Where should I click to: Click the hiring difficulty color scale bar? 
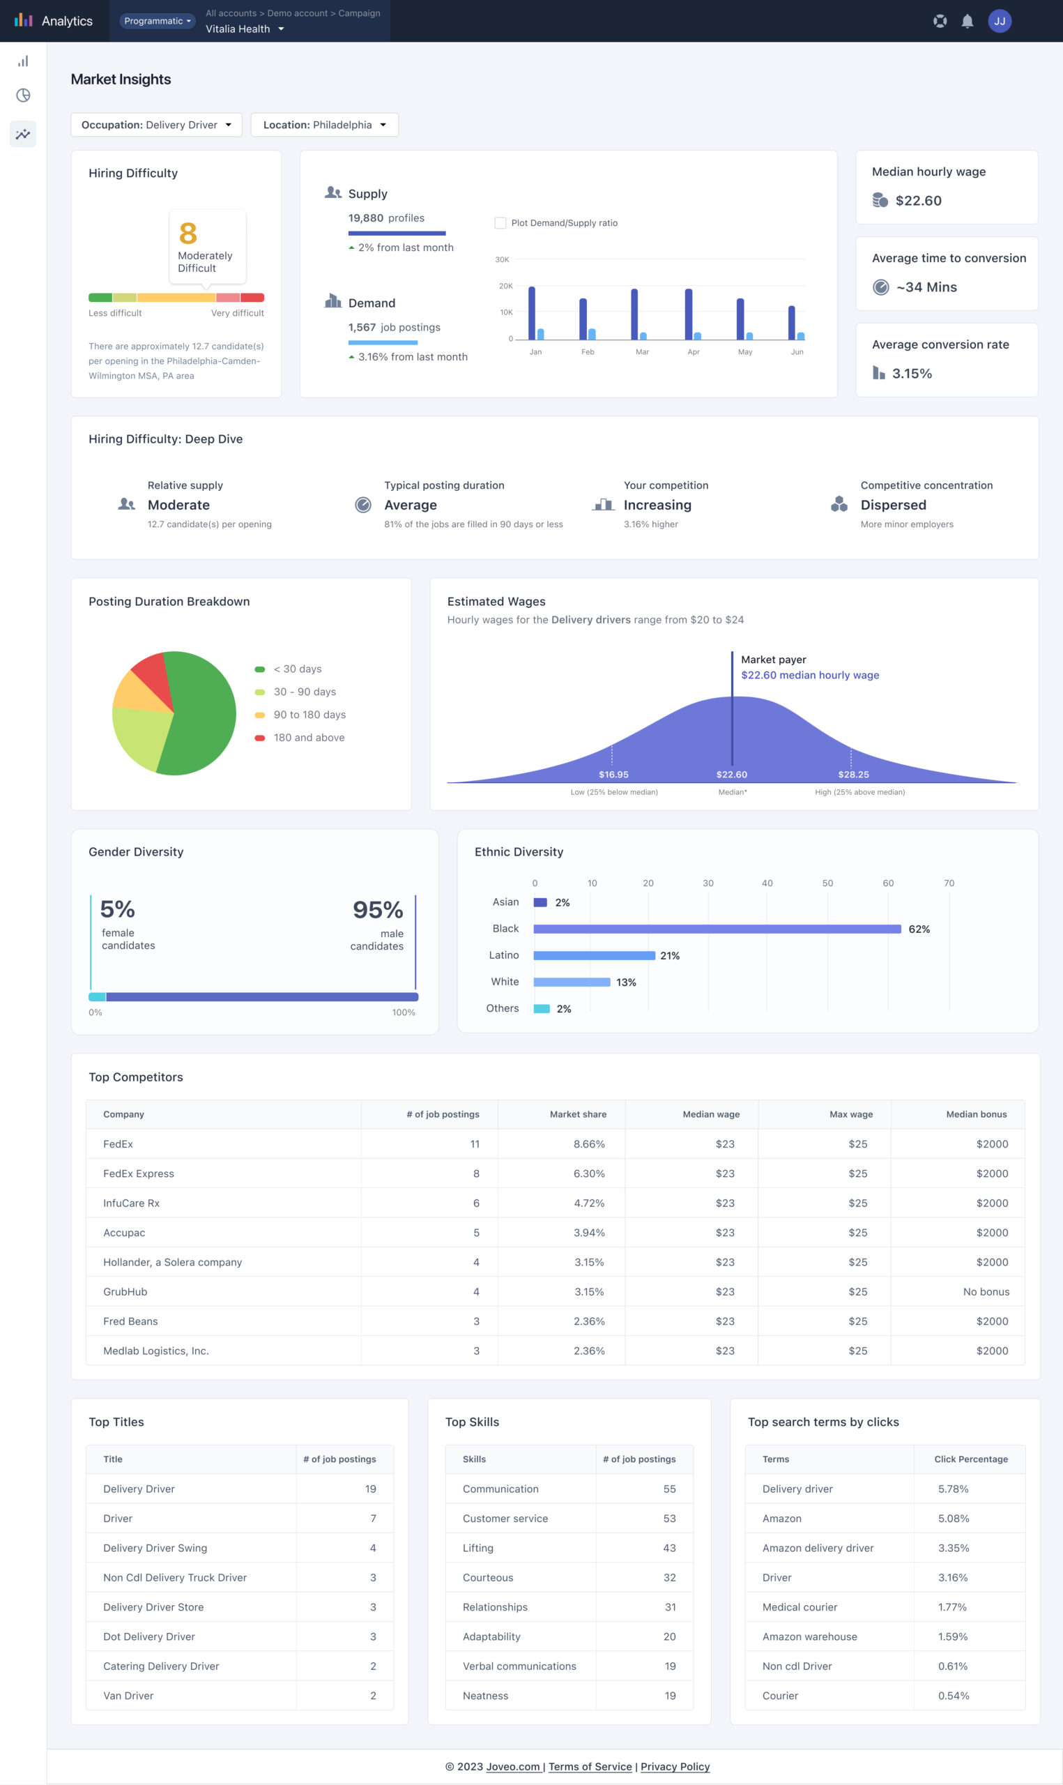pyautogui.click(x=176, y=297)
